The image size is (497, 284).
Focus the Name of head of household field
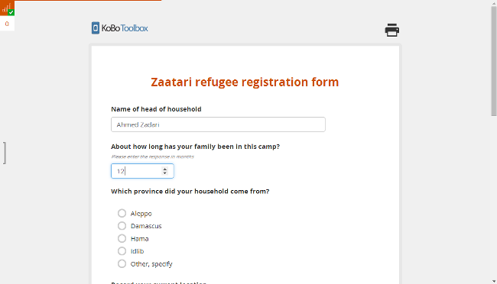pyautogui.click(x=218, y=124)
